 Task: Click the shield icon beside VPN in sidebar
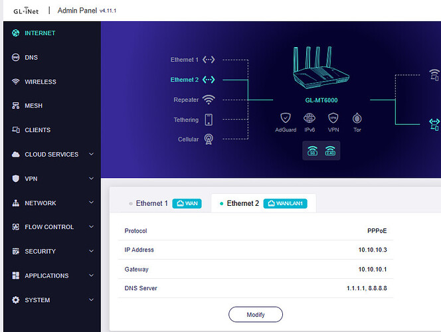[x=16, y=179]
